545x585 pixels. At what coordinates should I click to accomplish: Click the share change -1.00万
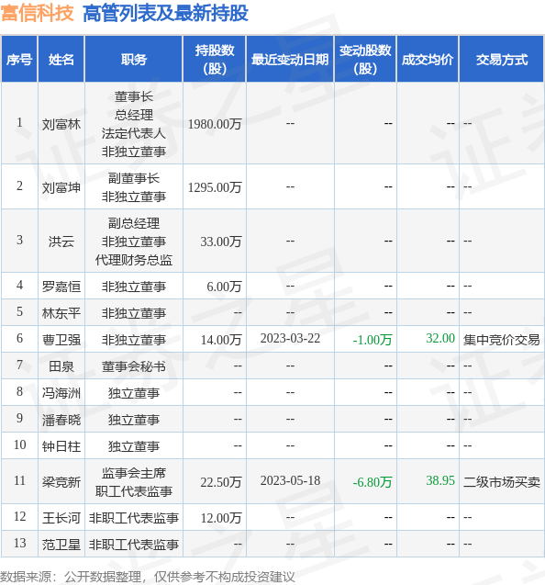coord(373,340)
